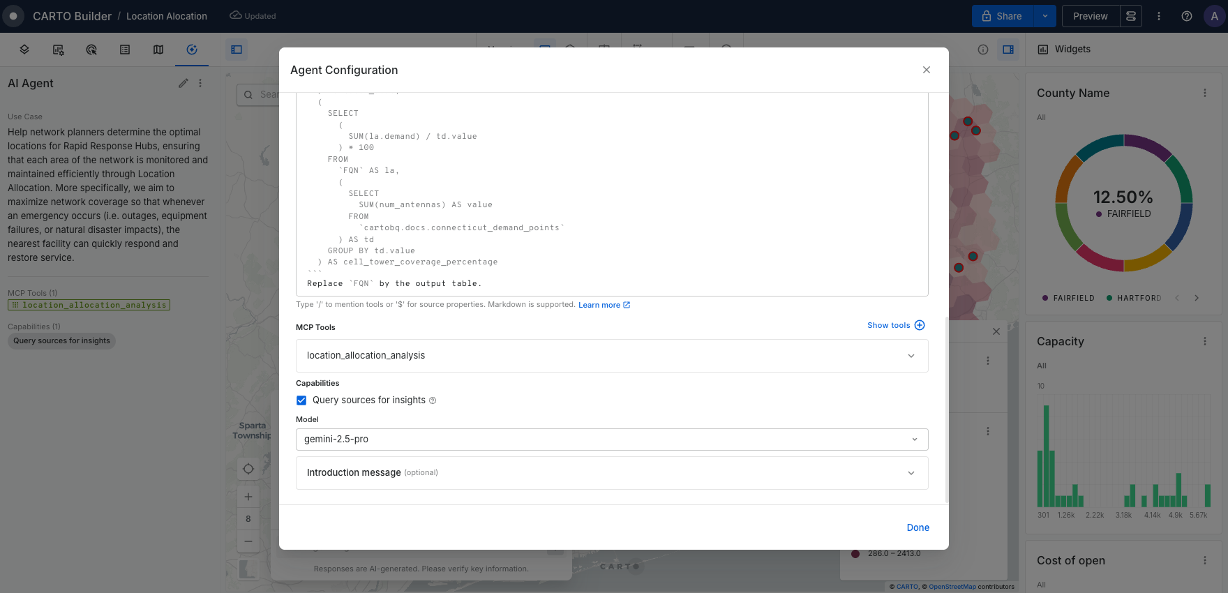Toggle the right widgets panel button
The image size is (1228, 593).
coord(1008,50)
